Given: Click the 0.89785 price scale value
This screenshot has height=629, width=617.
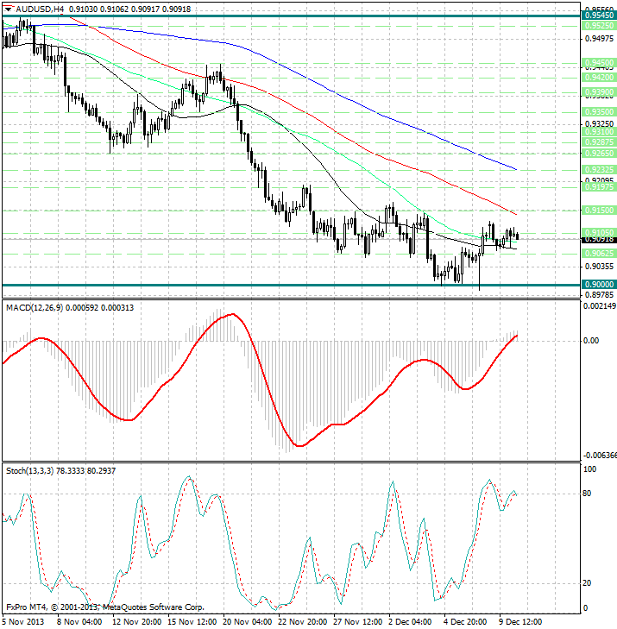Looking at the screenshot, I should (x=600, y=295).
